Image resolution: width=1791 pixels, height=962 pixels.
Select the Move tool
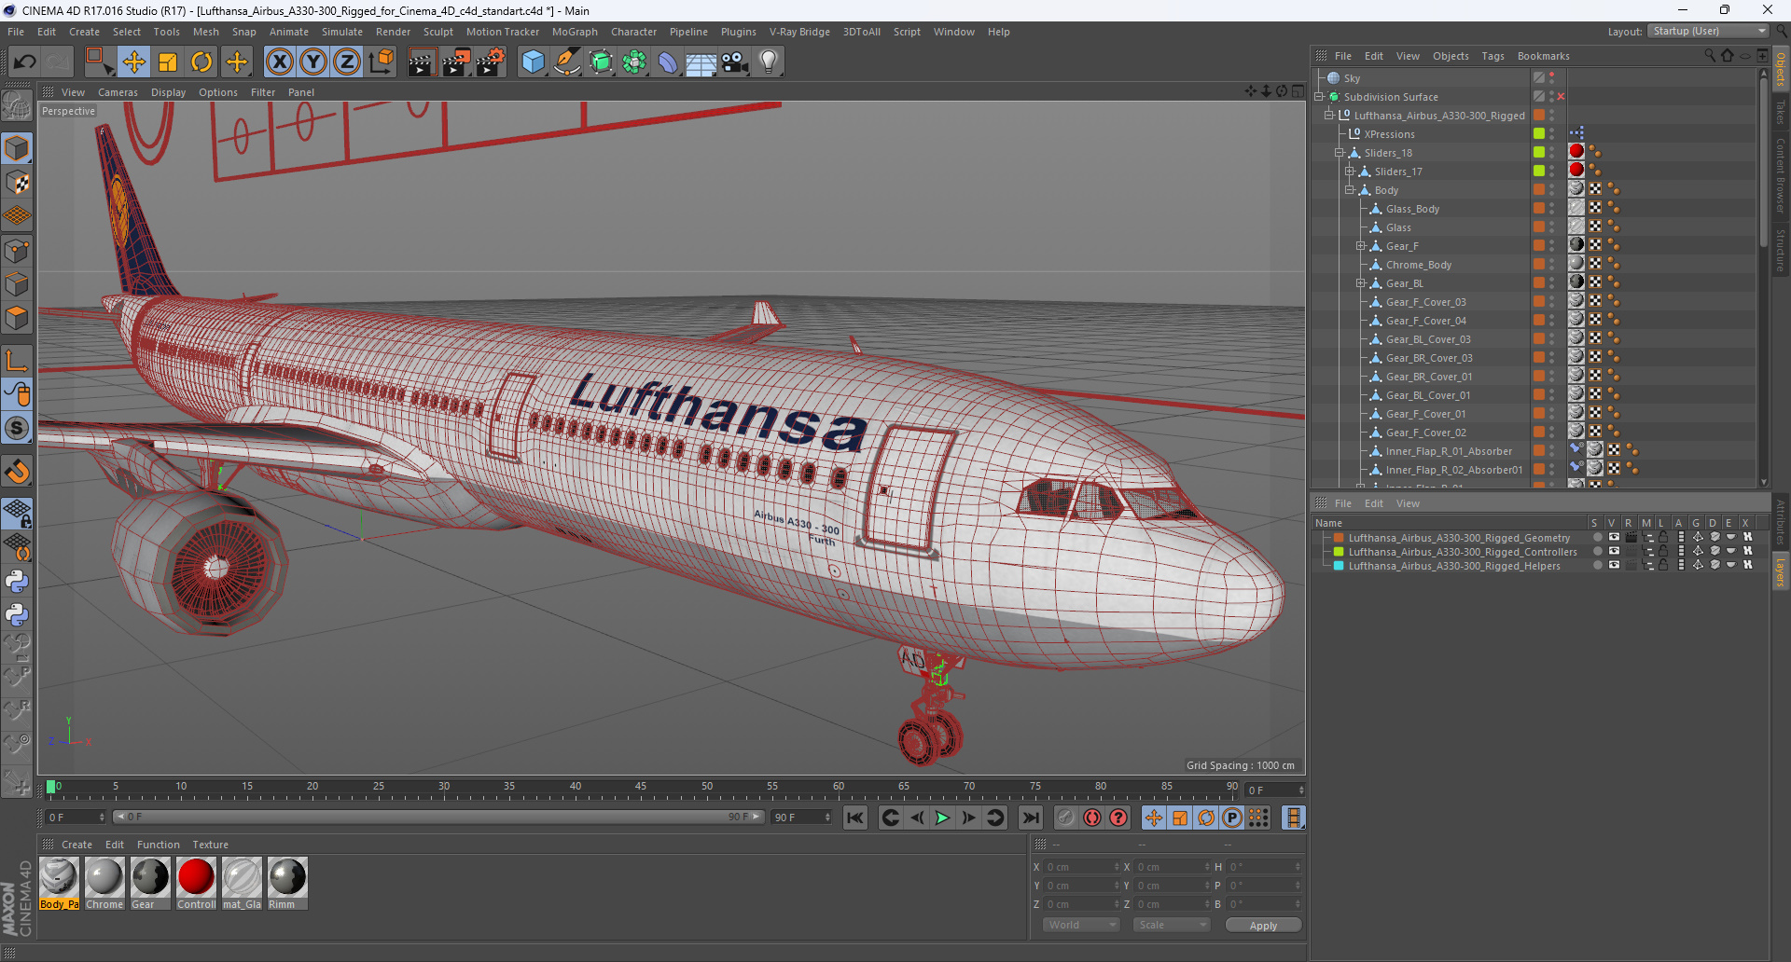[x=133, y=62]
